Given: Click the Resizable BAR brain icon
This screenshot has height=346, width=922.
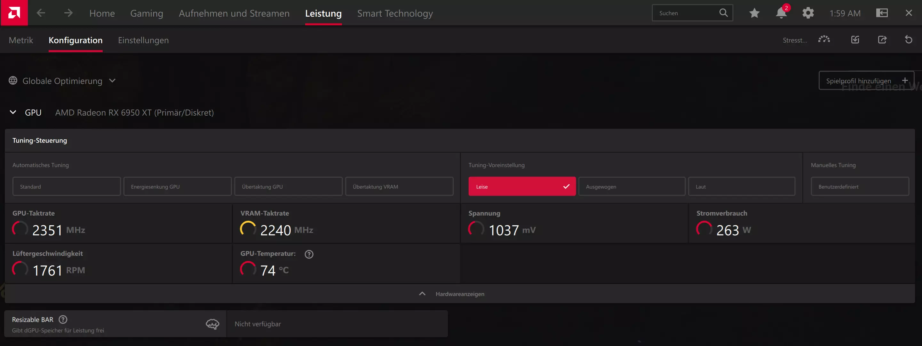Looking at the screenshot, I should [x=212, y=324].
